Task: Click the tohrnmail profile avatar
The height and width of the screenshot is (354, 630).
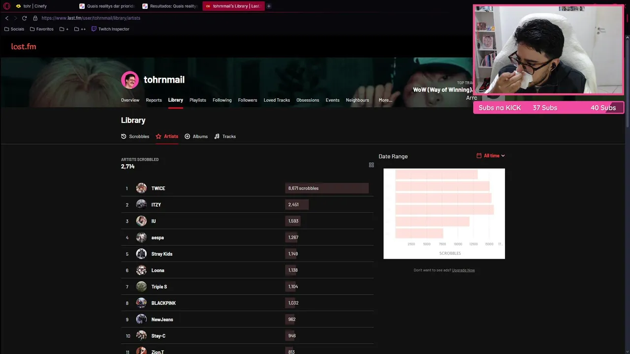Action: (130, 80)
